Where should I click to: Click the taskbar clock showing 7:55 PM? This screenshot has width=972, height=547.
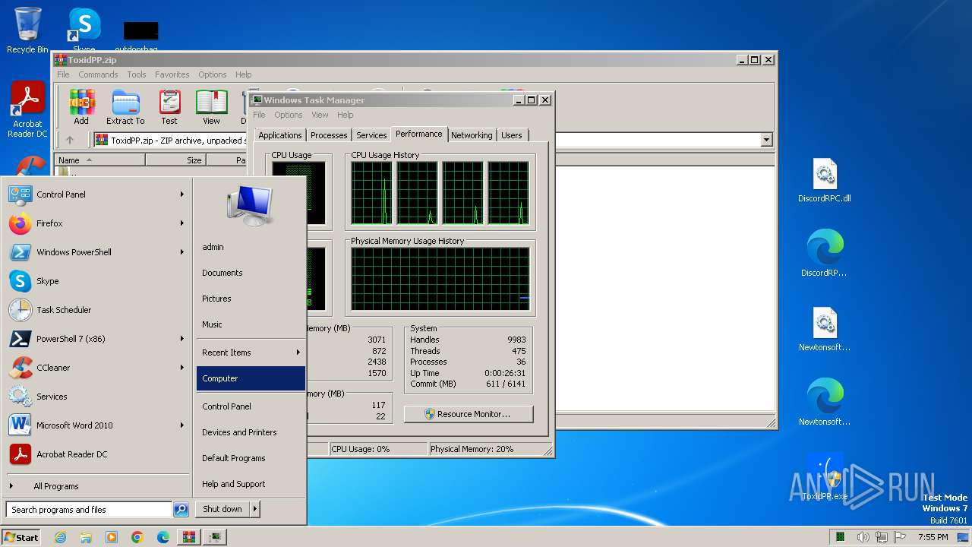click(x=933, y=537)
